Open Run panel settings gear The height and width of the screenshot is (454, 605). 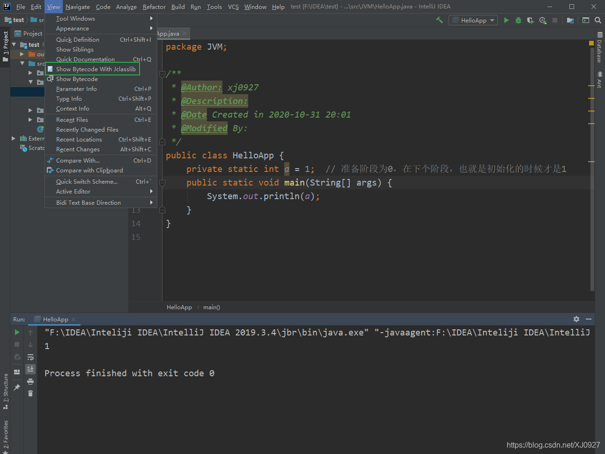(x=576, y=319)
